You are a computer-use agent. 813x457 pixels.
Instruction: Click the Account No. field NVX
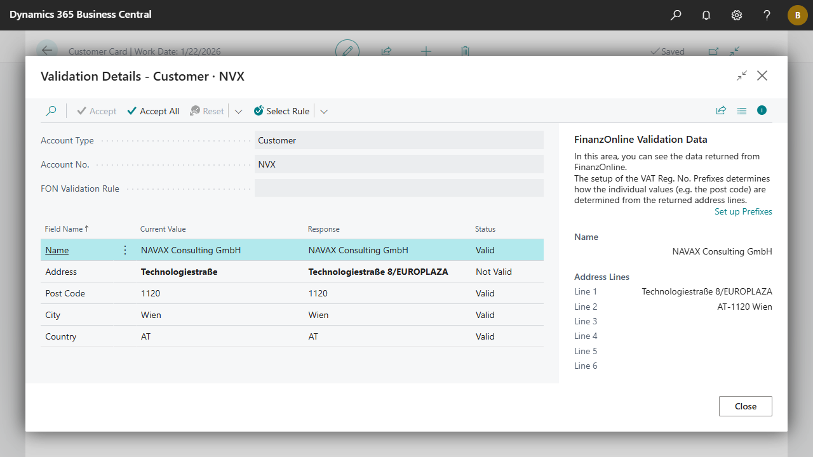[x=399, y=164]
